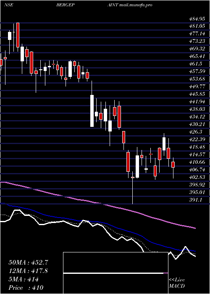
Task: Click the 426.3 price level label
Action: point(195,131)
